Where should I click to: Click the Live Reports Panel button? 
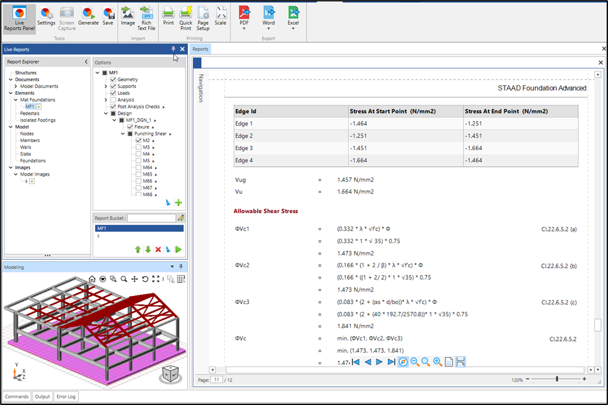(x=20, y=17)
